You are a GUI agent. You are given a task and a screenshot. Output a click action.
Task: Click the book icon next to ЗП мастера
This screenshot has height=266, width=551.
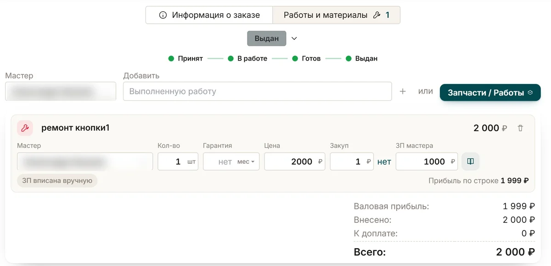pyautogui.click(x=470, y=161)
